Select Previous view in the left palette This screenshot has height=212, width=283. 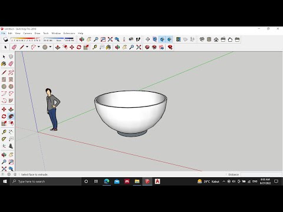(x=11, y=169)
